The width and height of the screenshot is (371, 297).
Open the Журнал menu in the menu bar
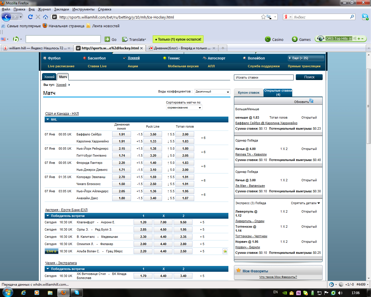tap(44, 9)
